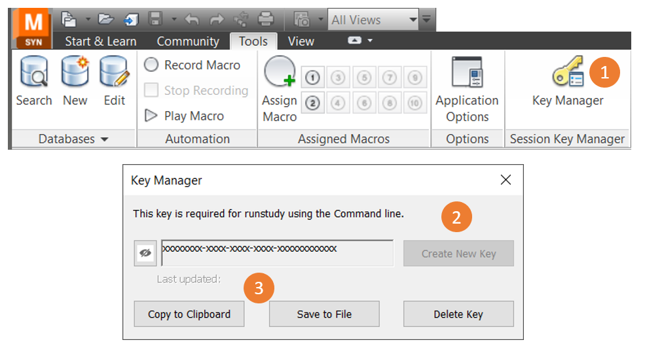Click inside the session key field
The height and width of the screenshot is (357, 645).
(x=277, y=253)
